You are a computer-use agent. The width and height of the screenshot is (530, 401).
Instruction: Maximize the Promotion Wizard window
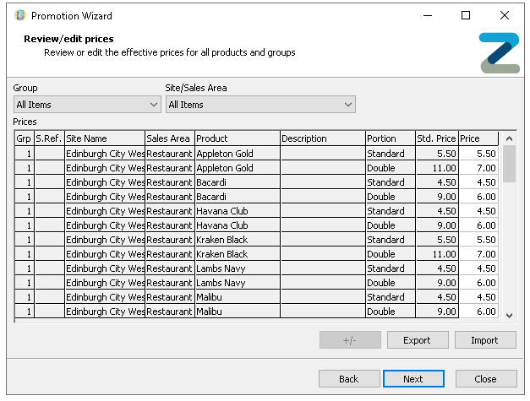click(x=466, y=15)
